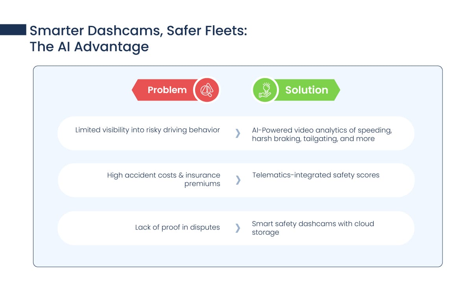Select the green Solution label

[x=306, y=90]
